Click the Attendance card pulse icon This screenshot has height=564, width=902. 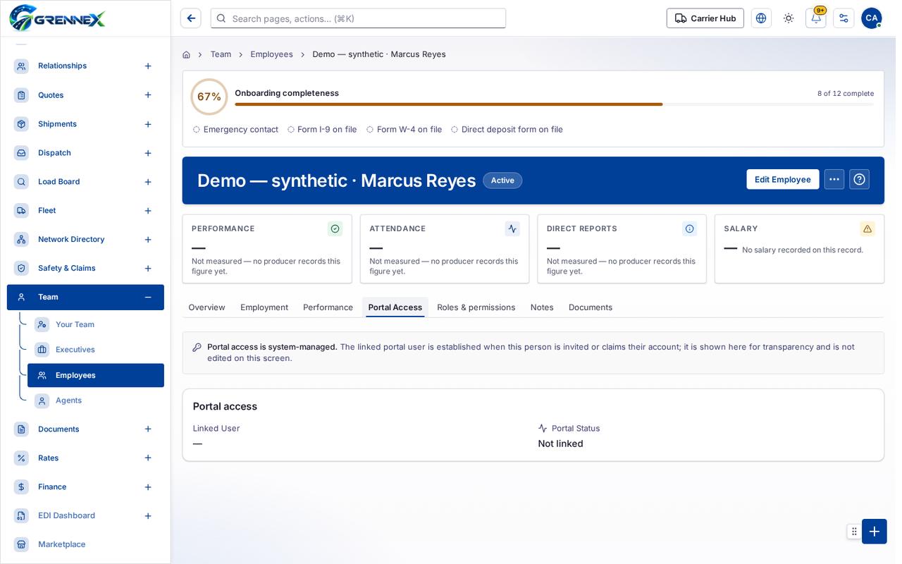pos(512,228)
